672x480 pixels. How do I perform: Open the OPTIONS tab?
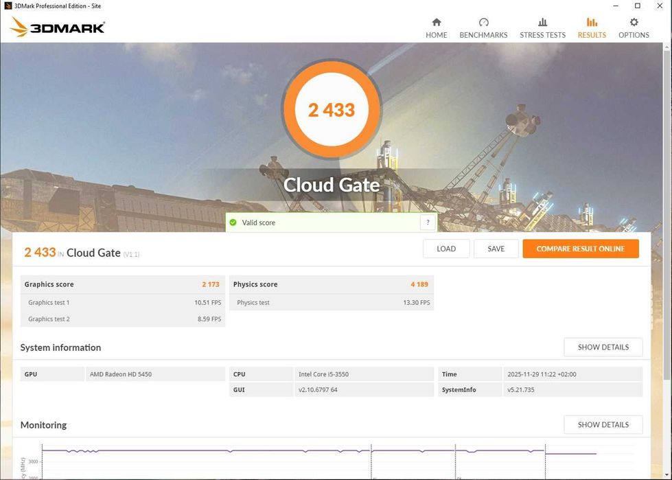[634, 28]
